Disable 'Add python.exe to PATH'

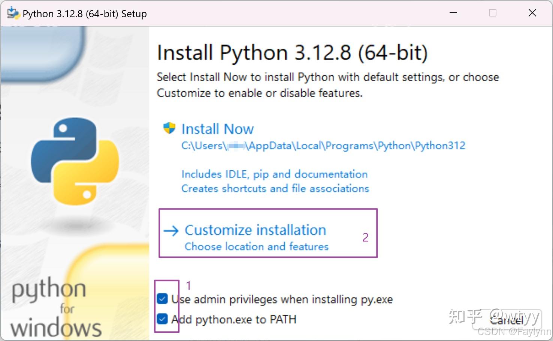(x=162, y=319)
